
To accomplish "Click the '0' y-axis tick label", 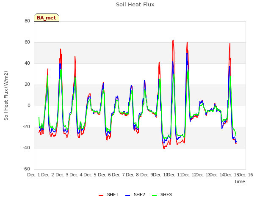I will (x=29, y=105).
